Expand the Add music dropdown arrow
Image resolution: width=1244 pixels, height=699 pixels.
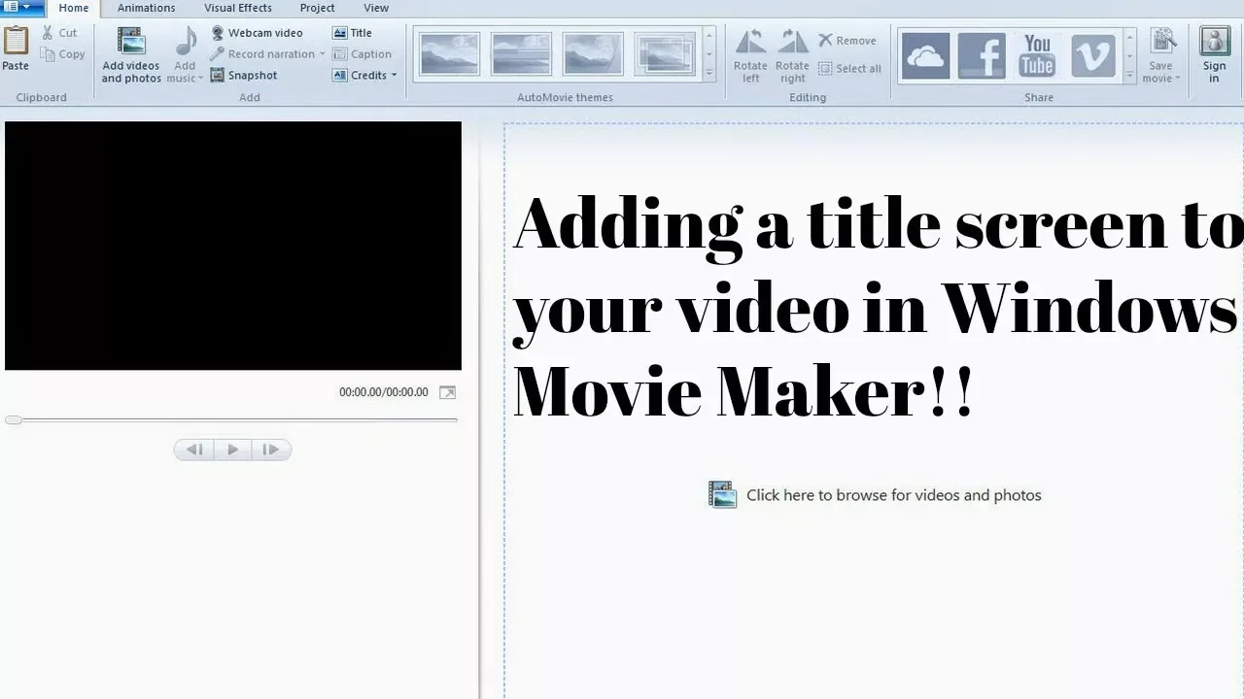[x=200, y=79]
